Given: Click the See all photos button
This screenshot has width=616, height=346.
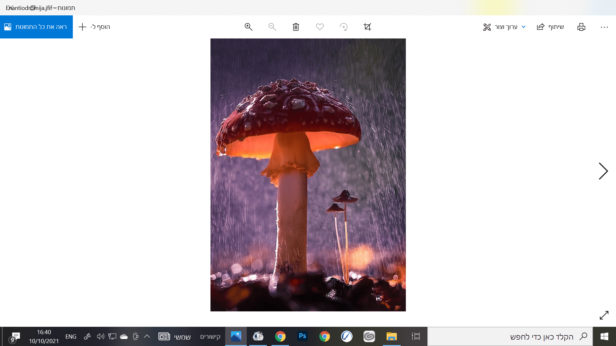Looking at the screenshot, I should (36, 27).
